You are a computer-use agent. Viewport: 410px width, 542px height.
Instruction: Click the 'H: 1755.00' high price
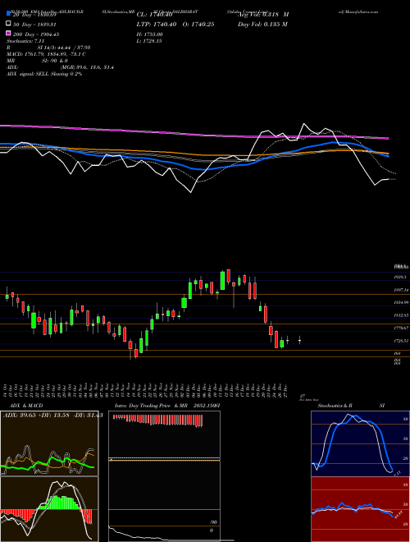[150, 34]
